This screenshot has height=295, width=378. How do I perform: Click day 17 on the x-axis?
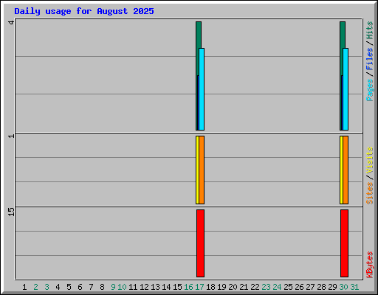pos(199,287)
